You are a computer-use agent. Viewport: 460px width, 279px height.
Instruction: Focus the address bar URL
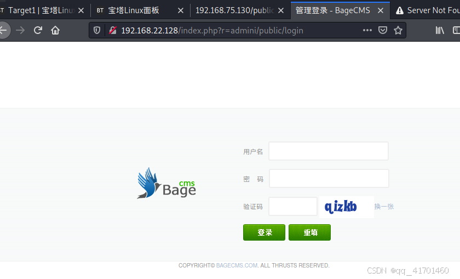tap(212, 31)
